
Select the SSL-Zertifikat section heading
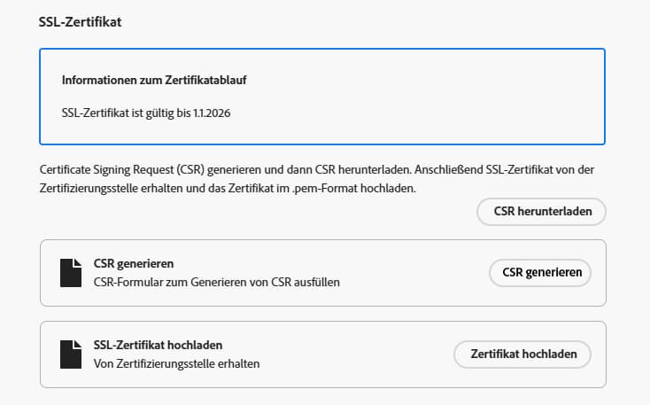(x=80, y=21)
